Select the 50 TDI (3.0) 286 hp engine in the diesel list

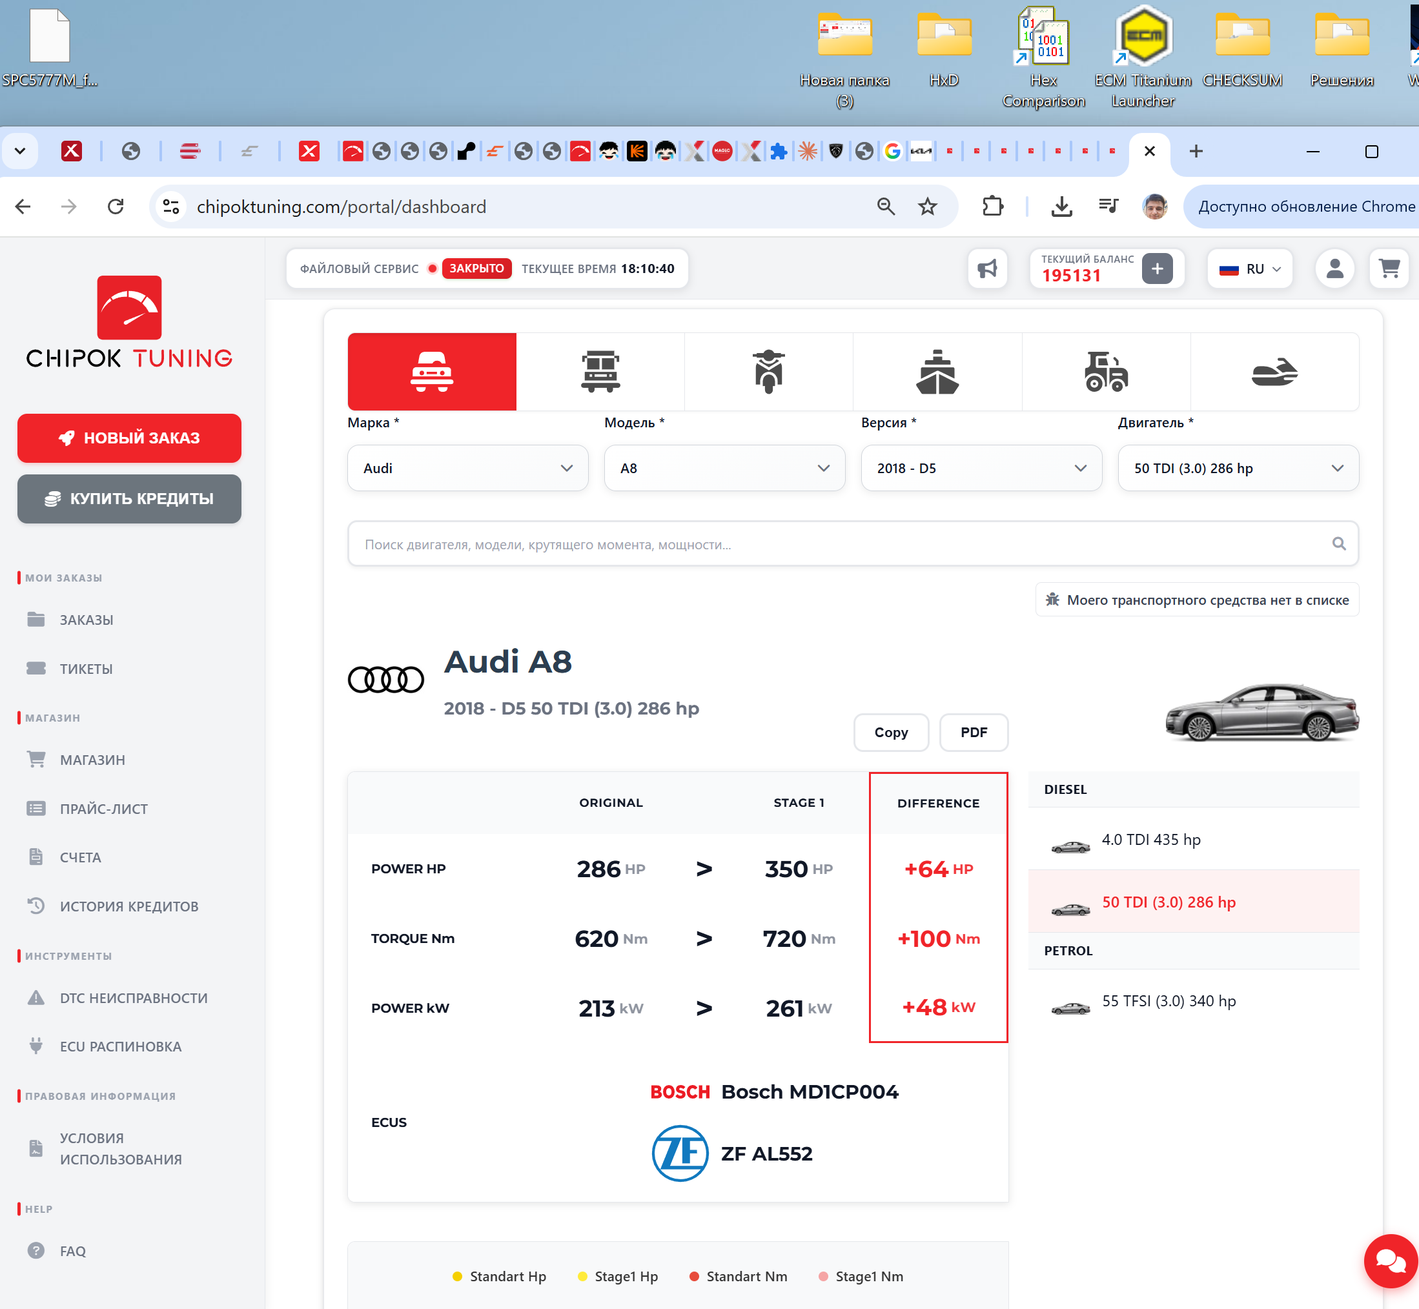[x=1194, y=902]
